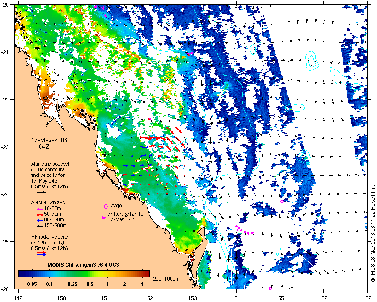Viewport: 377px width, 302px height.
Task: Click the 149 longitude axis label
Action: (x=18, y=298)
